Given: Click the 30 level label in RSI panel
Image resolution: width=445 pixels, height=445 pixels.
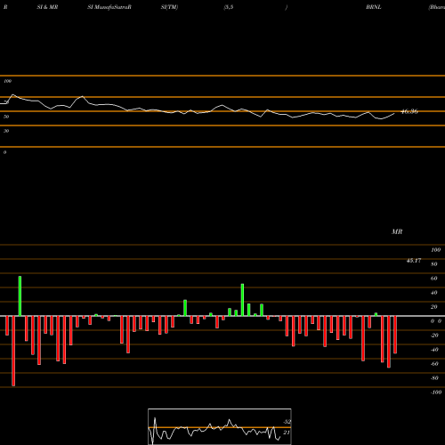Looking at the screenshot, I should click(6, 131).
